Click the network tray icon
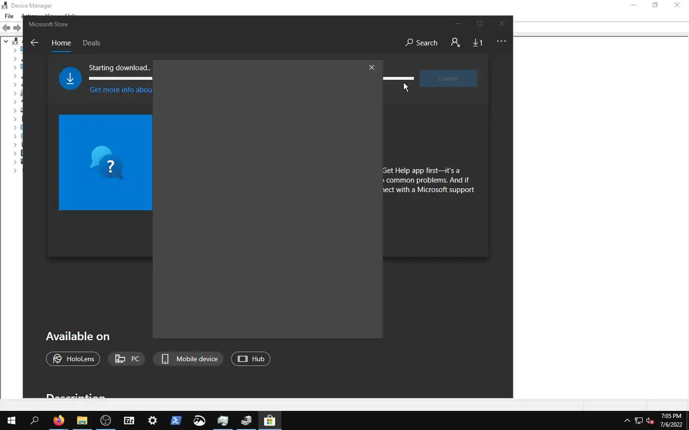Screen dimensions: 689x430 (x=639, y=420)
